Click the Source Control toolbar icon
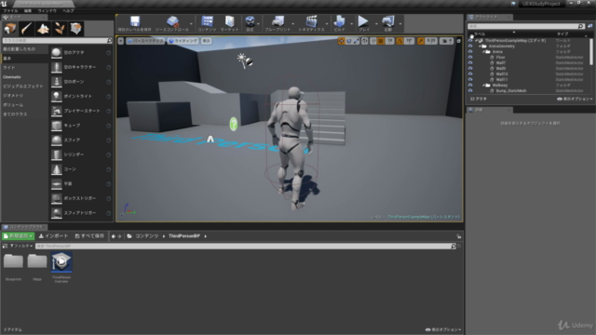The width and height of the screenshot is (596, 335). click(x=172, y=21)
